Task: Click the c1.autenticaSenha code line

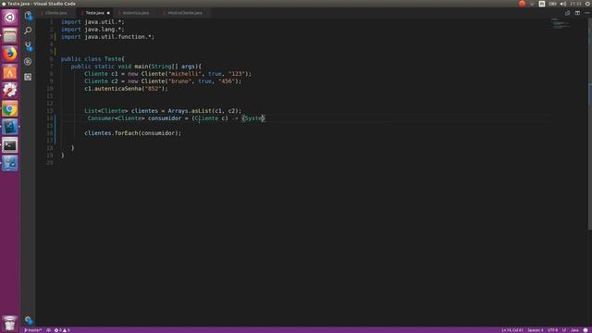Action: tap(126, 89)
